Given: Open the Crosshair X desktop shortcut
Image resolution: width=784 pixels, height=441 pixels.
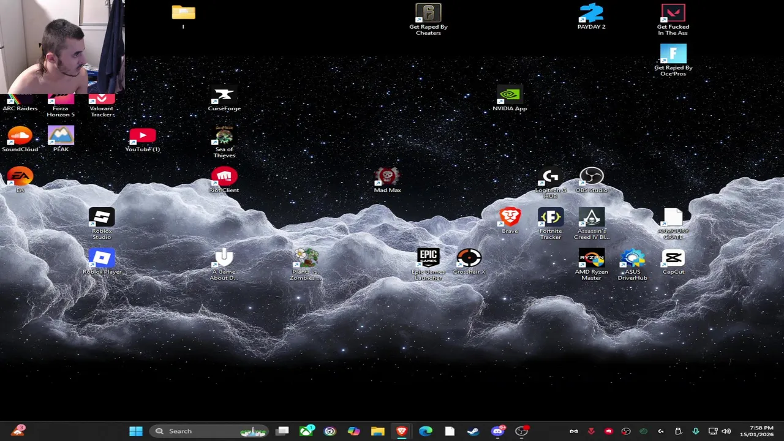Looking at the screenshot, I should 469,262.
